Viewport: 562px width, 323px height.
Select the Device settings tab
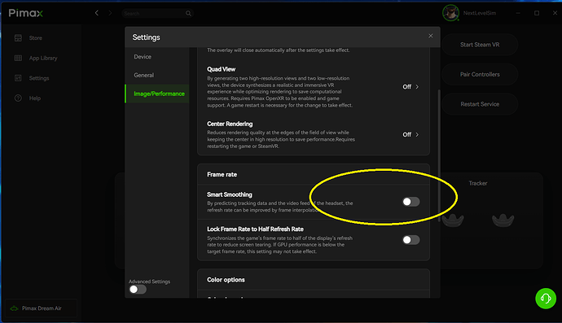click(157, 57)
